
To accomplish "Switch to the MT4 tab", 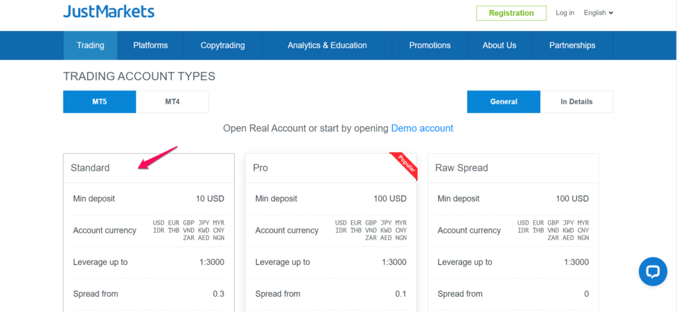I will coord(173,102).
